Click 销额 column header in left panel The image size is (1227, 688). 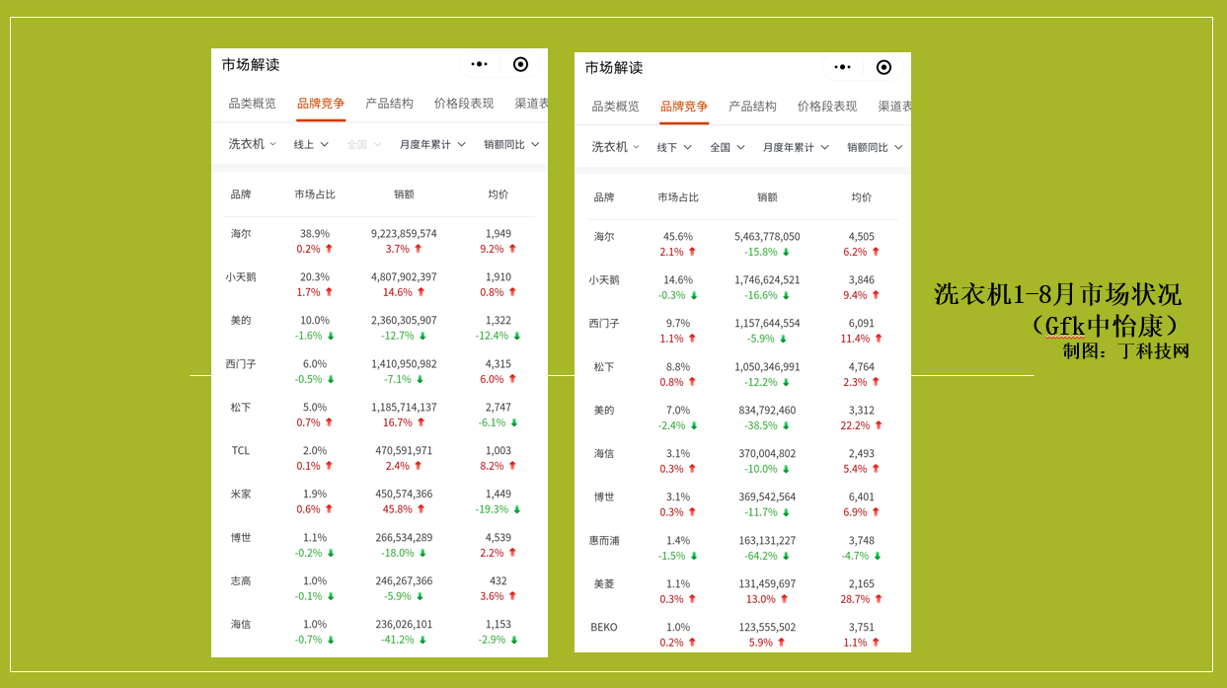click(x=404, y=194)
